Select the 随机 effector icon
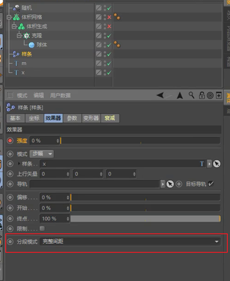Screen dimensions: 230x281 click(16, 8)
